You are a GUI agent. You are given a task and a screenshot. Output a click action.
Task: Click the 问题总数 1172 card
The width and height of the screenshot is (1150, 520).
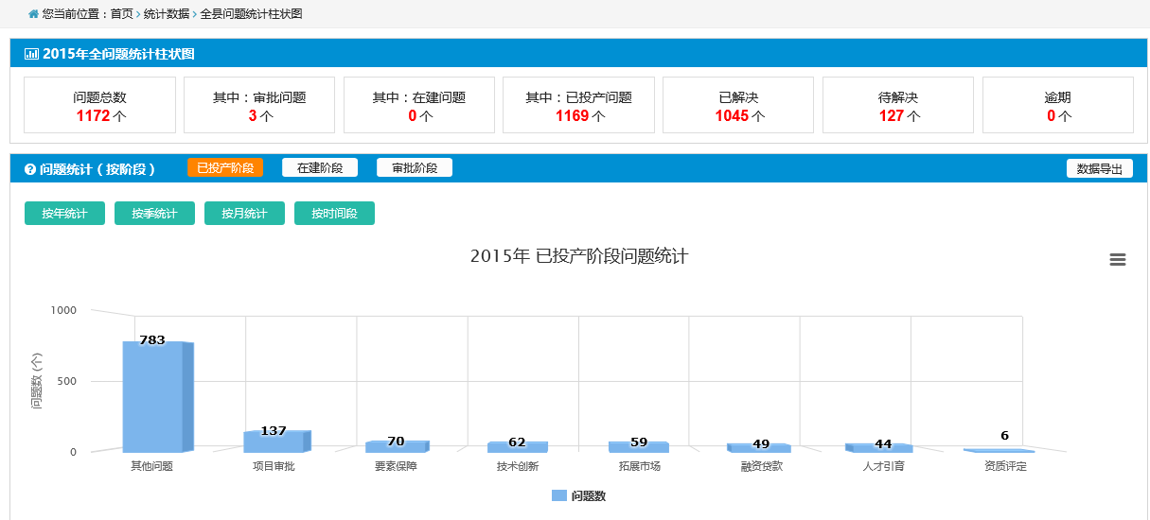(x=99, y=105)
